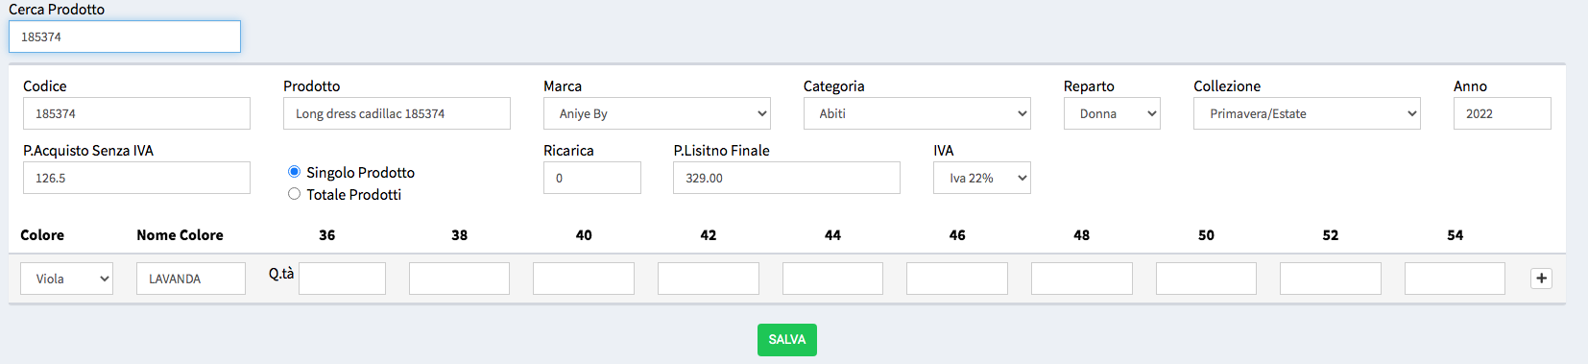
Task: Click the P.Lisitno Finale price field
Action: 787,178
